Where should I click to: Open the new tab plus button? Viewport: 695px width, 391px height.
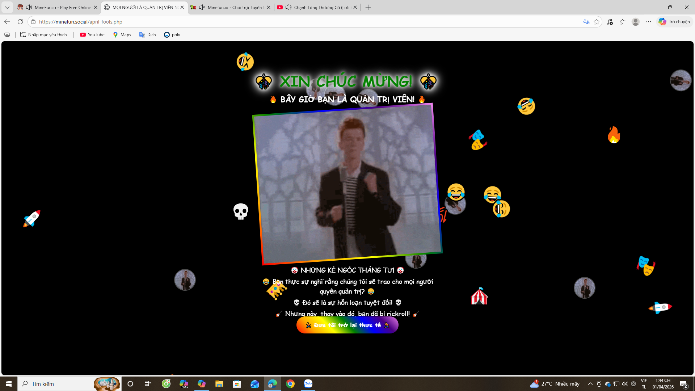368,7
